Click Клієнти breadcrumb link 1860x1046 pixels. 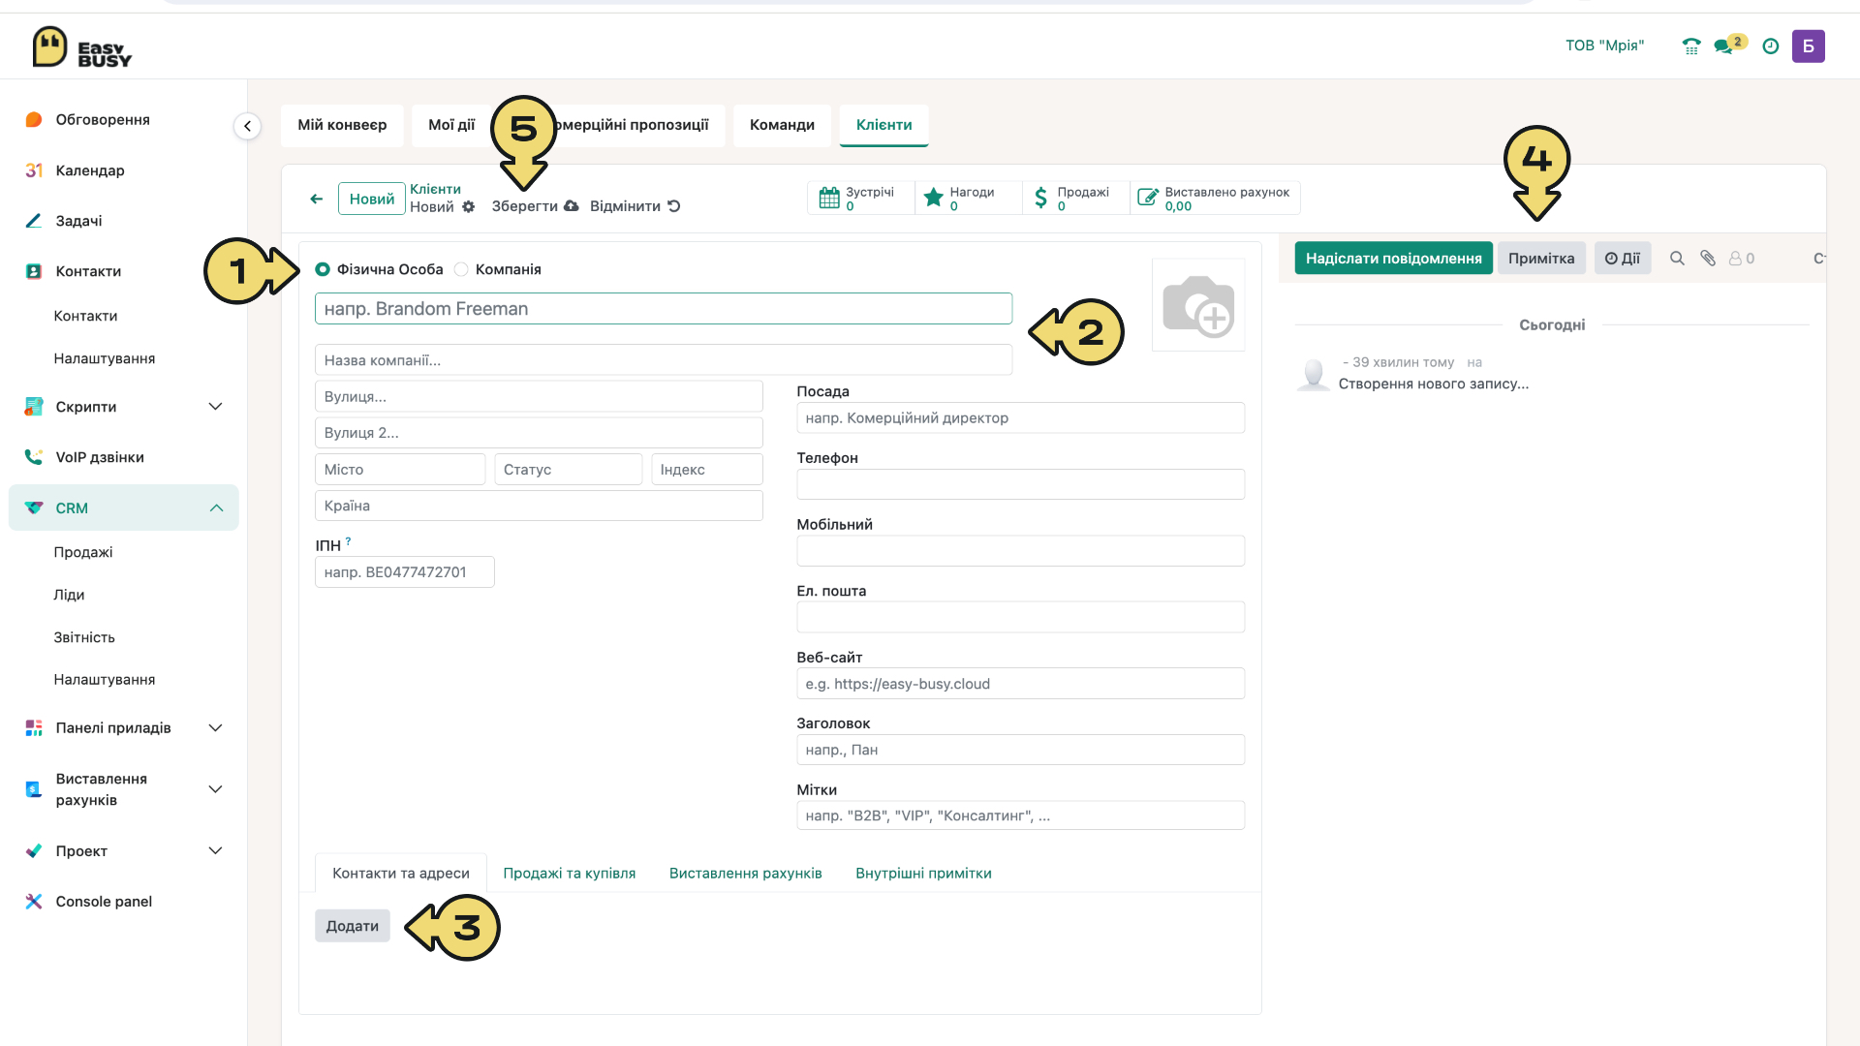coord(435,189)
